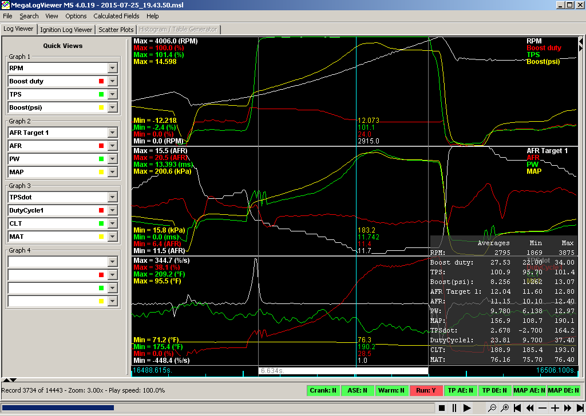Pause the log playback
The height and width of the screenshot is (416, 586).
click(x=454, y=408)
